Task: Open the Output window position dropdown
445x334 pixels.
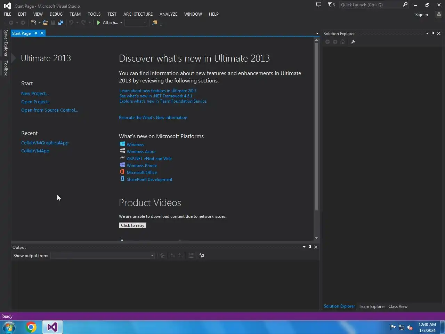Action: pos(304,247)
